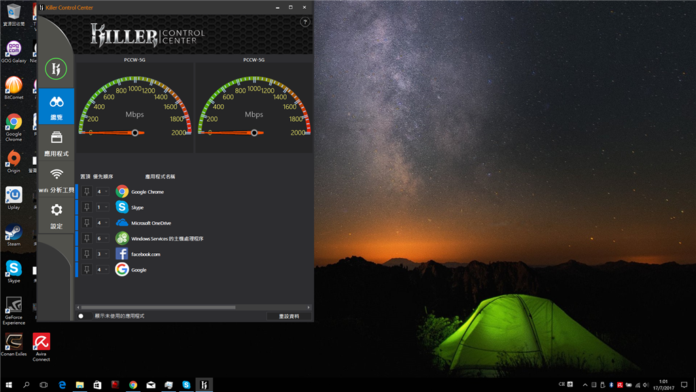Open BitComet desktop shortcut
This screenshot has height=392, width=696.
point(14,88)
